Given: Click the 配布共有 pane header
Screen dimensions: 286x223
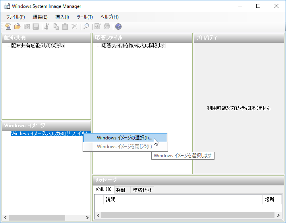Looking at the screenshot, I should [x=46, y=38].
